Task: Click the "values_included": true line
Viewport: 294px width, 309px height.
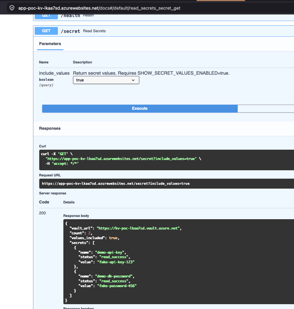Action: (x=95, y=238)
